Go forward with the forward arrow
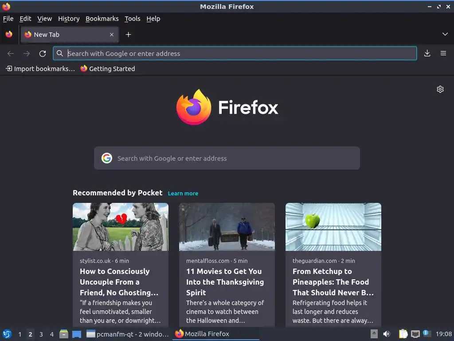 (x=27, y=54)
